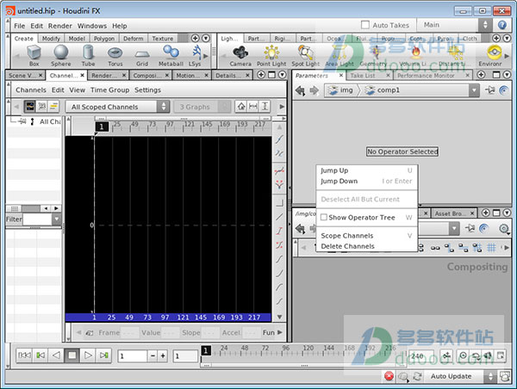
Task: Open create shelf options arrow menu
Action: [x=206, y=38]
